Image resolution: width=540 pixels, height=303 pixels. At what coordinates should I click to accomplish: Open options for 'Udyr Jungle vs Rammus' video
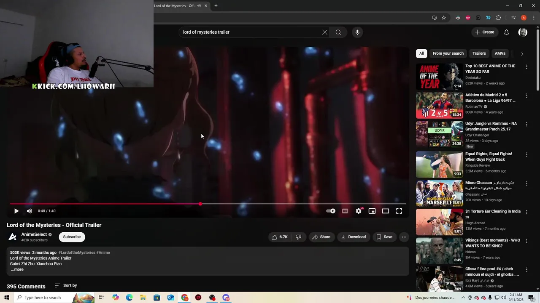(x=526, y=125)
